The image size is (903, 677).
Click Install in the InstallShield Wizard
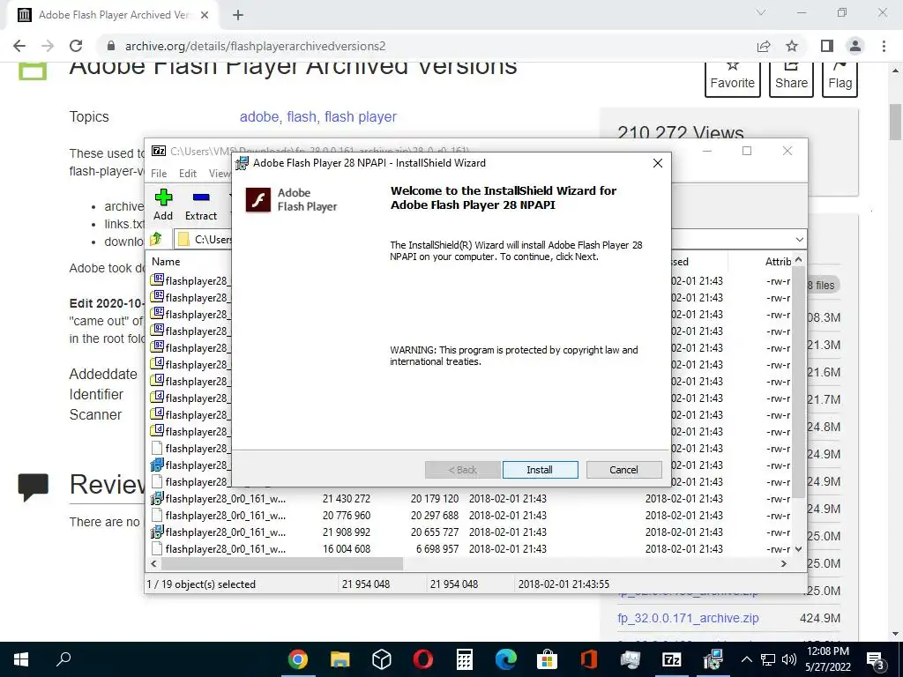click(540, 470)
